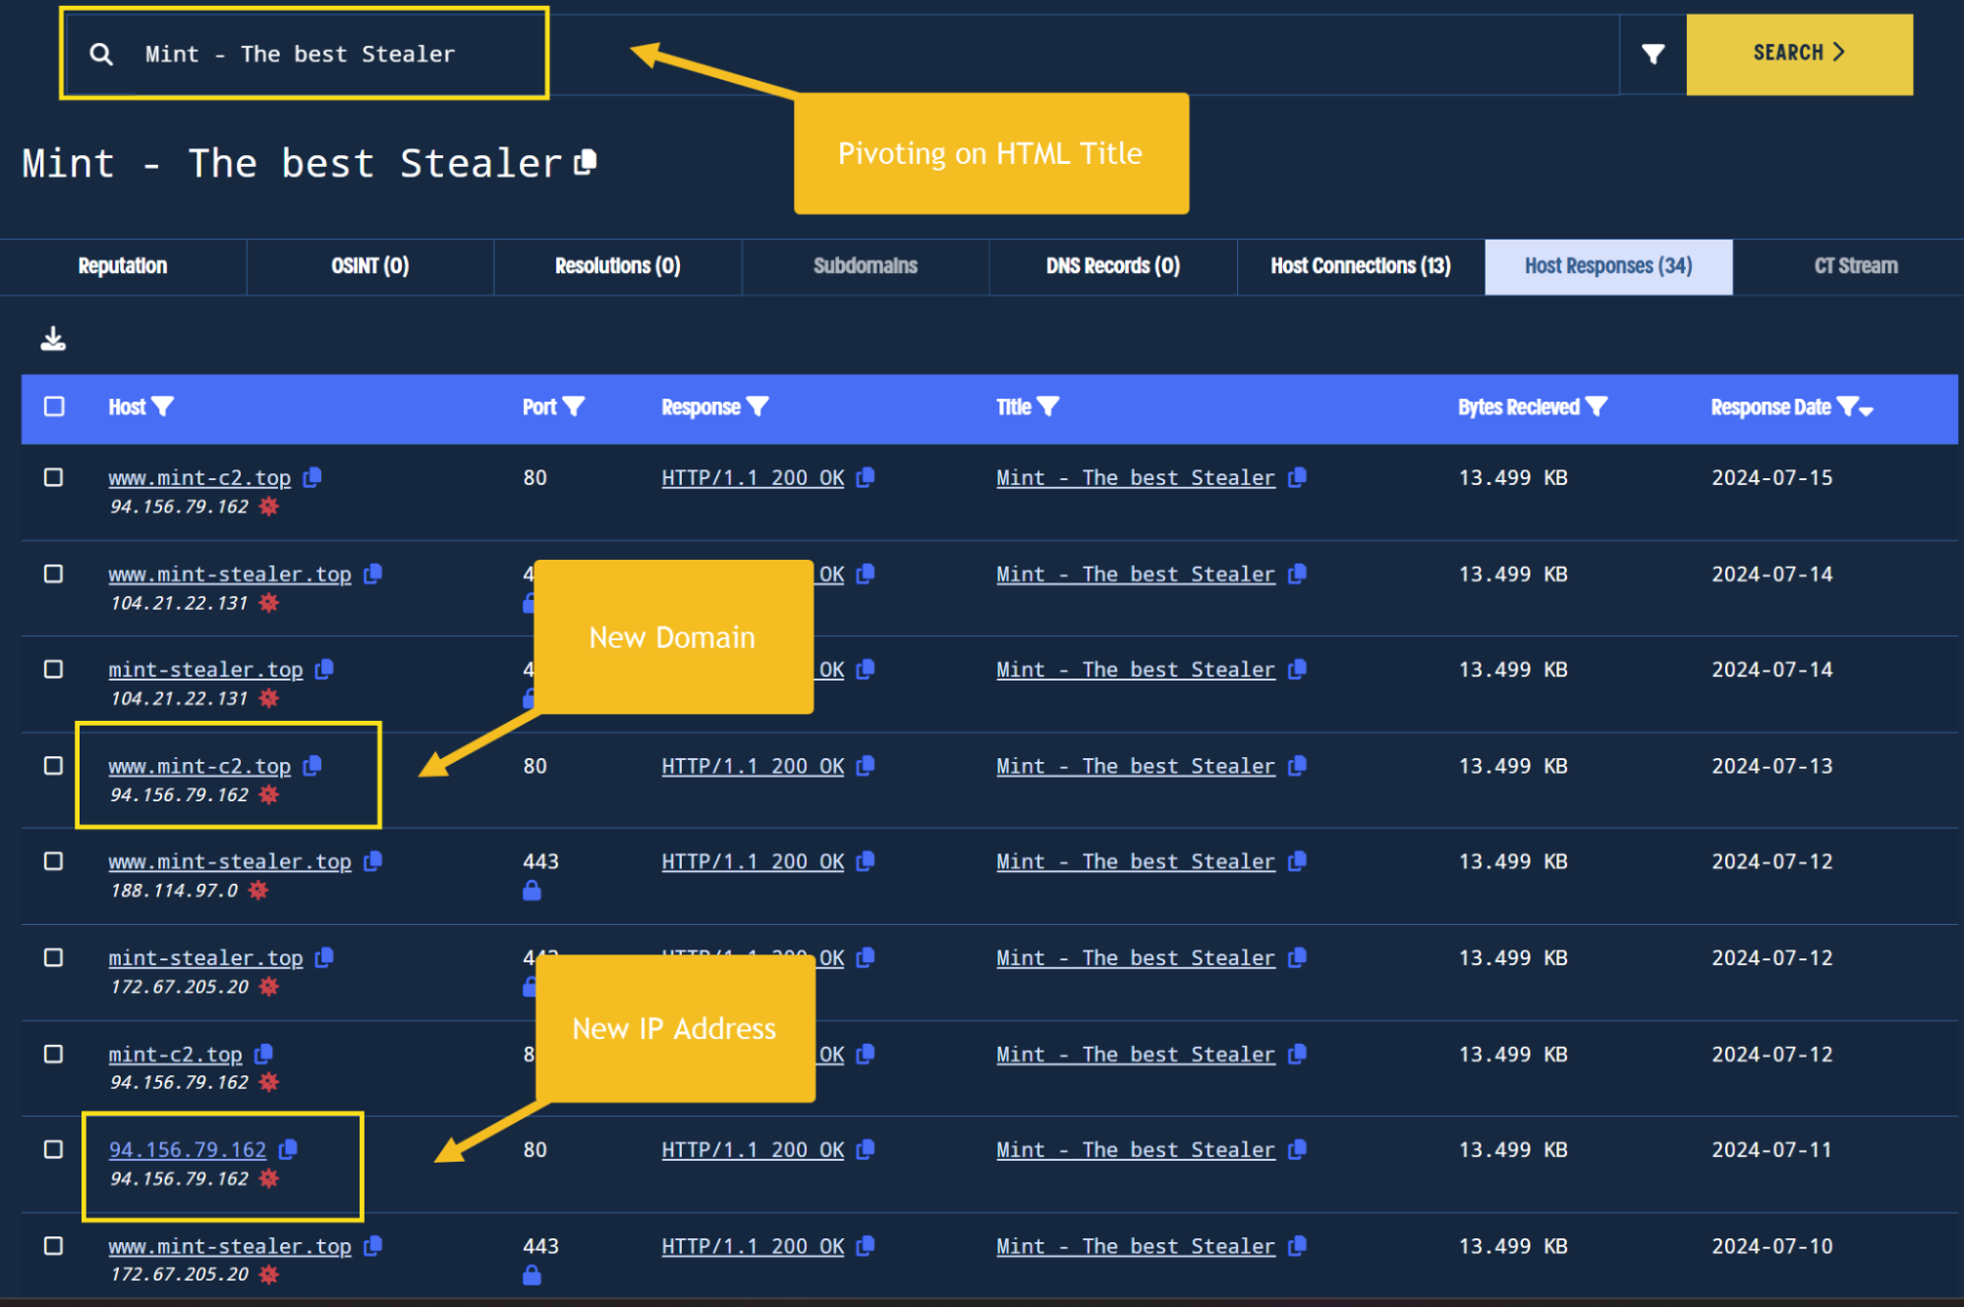
Task: Click lock icon in the 188.114.97.0 row
Action: (x=532, y=891)
